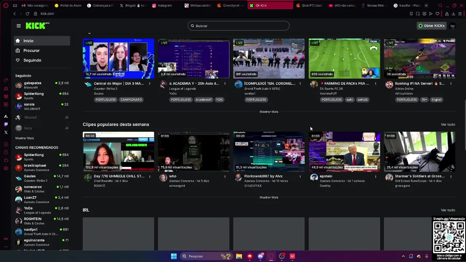Open options for COMPLEXO TEN. CORONEL stream
This screenshot has width=466, height=262.
[300, 84]
